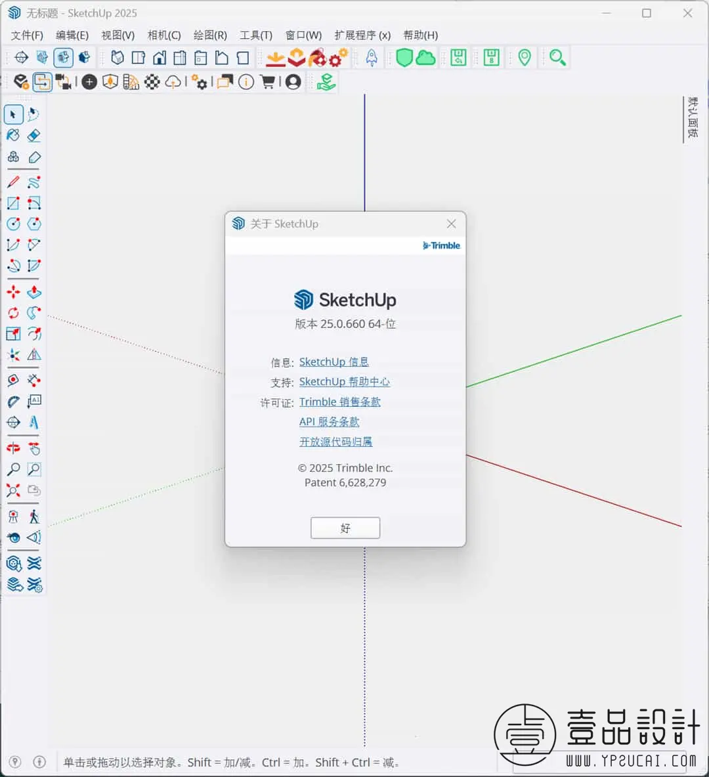Select the Zoom magnifier tool
709x777 pixels.
coord(13,469)
